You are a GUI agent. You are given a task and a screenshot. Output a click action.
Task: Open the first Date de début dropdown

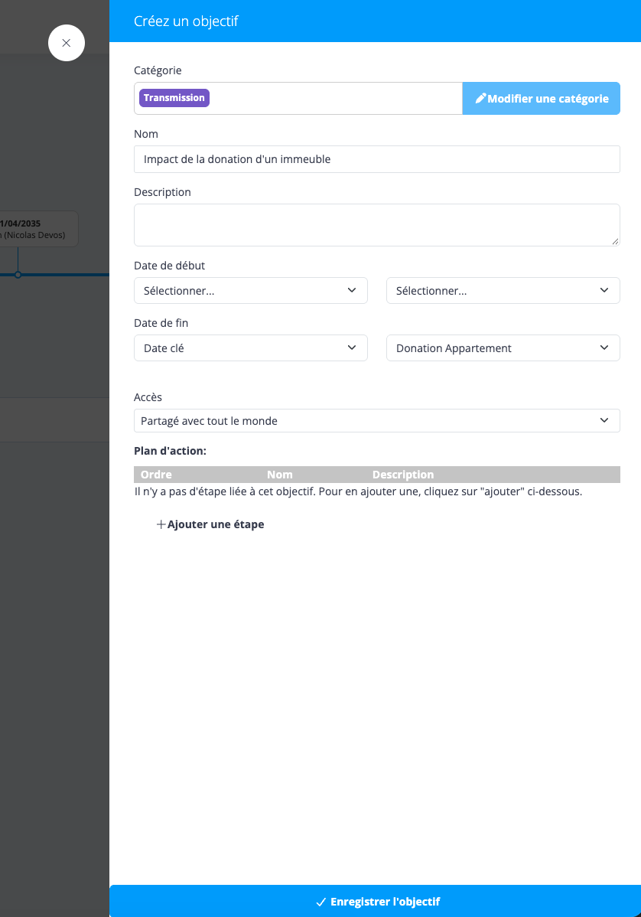[x=251, y=291]
